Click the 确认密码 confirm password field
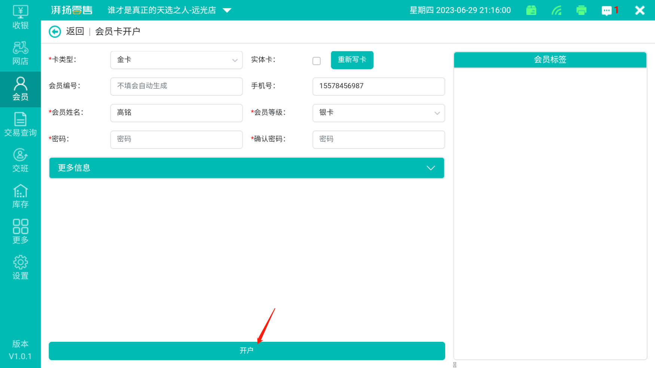The image size is (655, 368). click(x=379, y=139)
